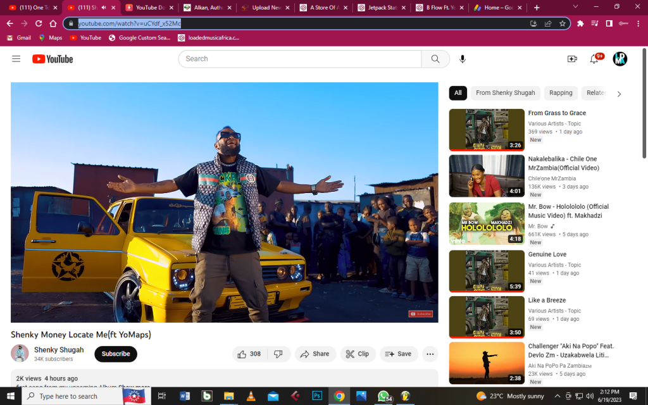This screenshot has height=405, width=648.
Task: Click in the YouTube search field
Action: pyautogui.click(x=299, y=59)
